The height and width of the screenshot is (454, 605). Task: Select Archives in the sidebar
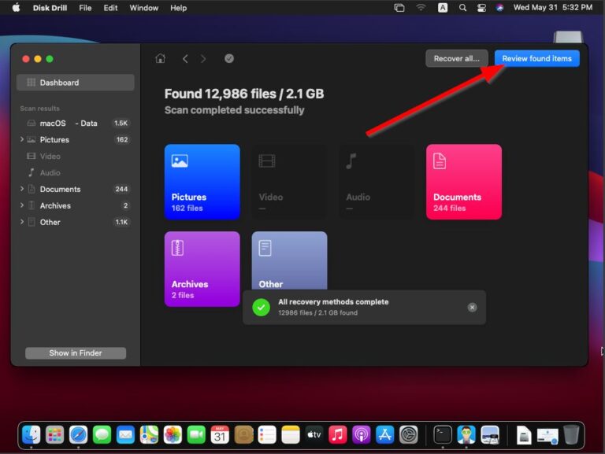pyautogui.click(x=76, y=206)
